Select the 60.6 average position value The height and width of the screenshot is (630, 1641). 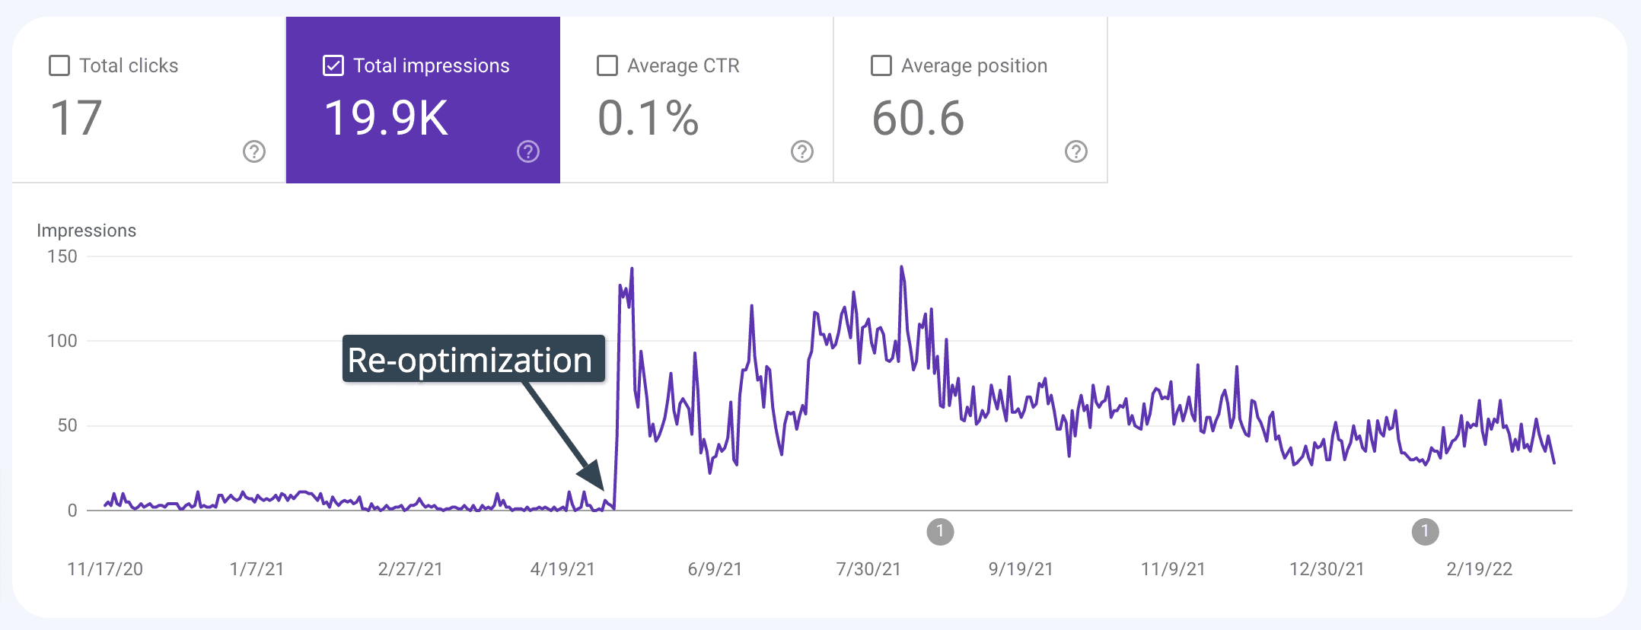[918, 119]
